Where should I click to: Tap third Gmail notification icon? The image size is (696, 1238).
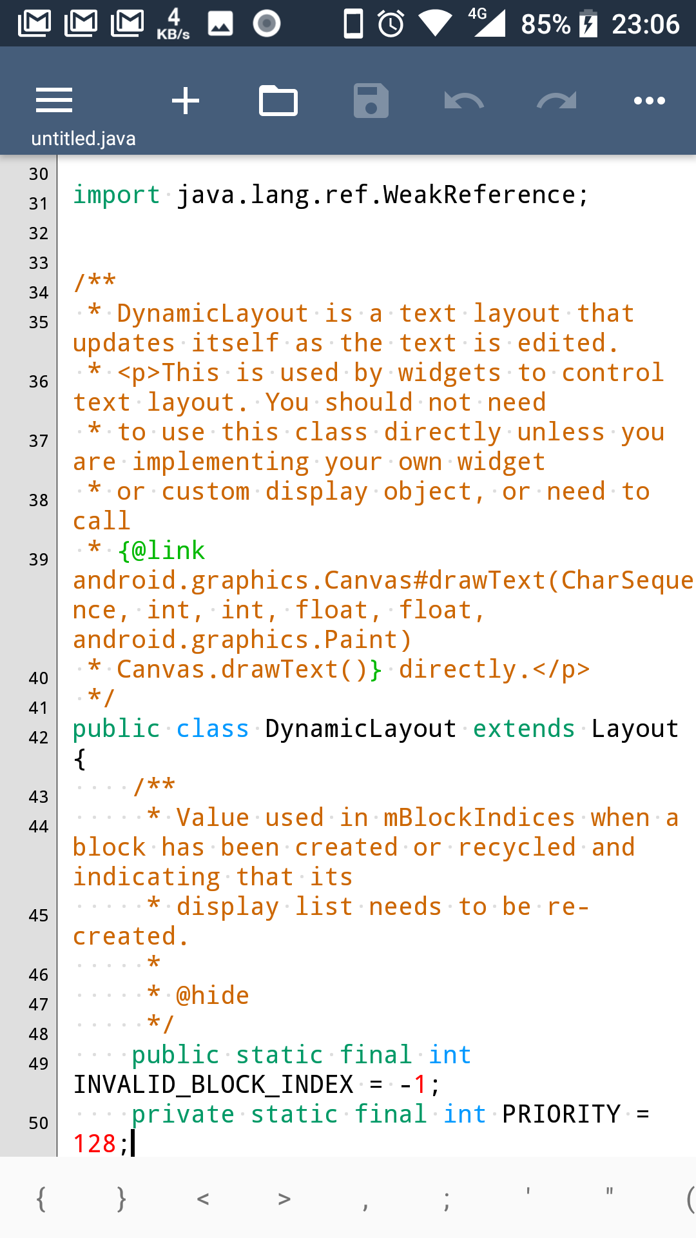click(128, 23)
